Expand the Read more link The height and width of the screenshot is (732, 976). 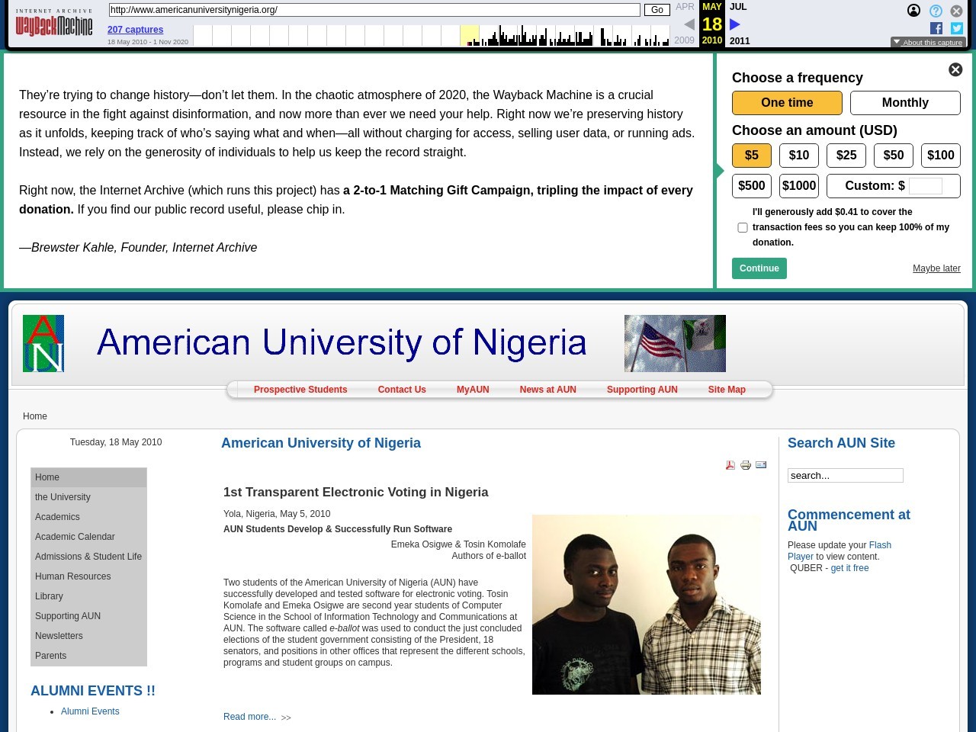249,717
